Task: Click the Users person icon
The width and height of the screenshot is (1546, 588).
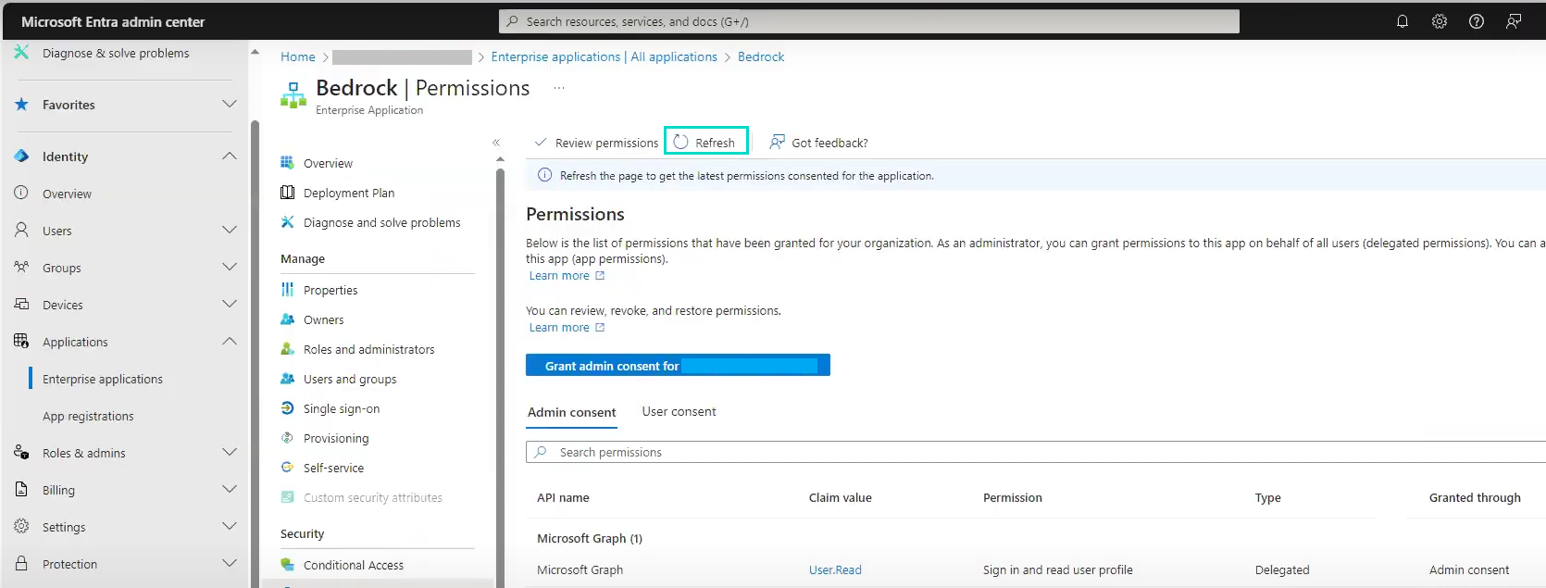Action: [x=21, y=231]
